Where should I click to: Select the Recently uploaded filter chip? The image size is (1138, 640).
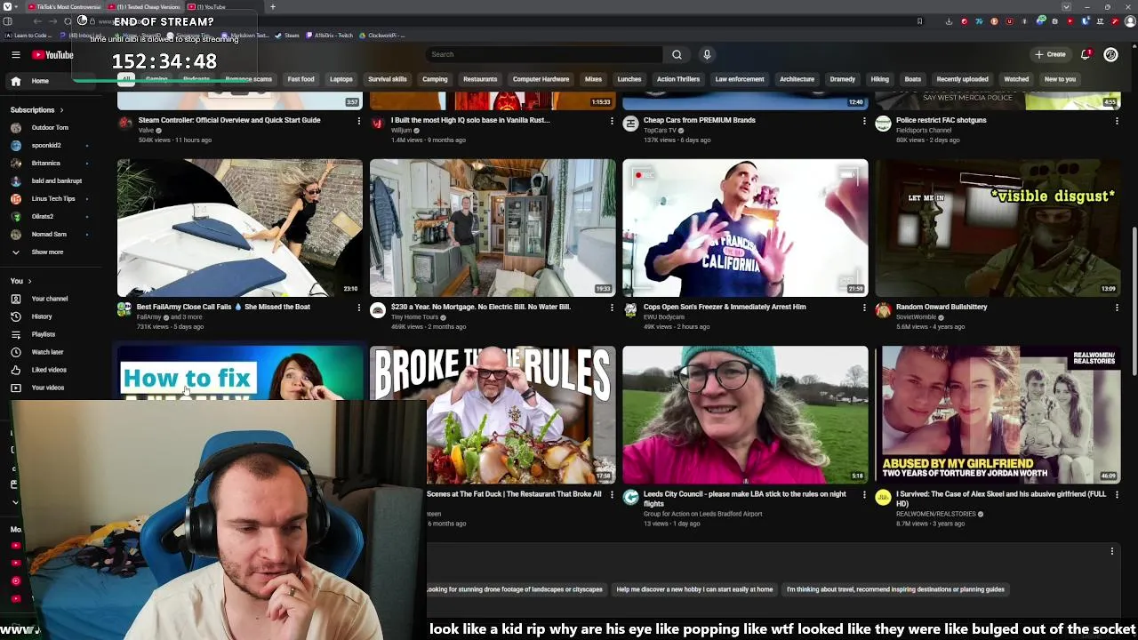click(x=962, y=79)
